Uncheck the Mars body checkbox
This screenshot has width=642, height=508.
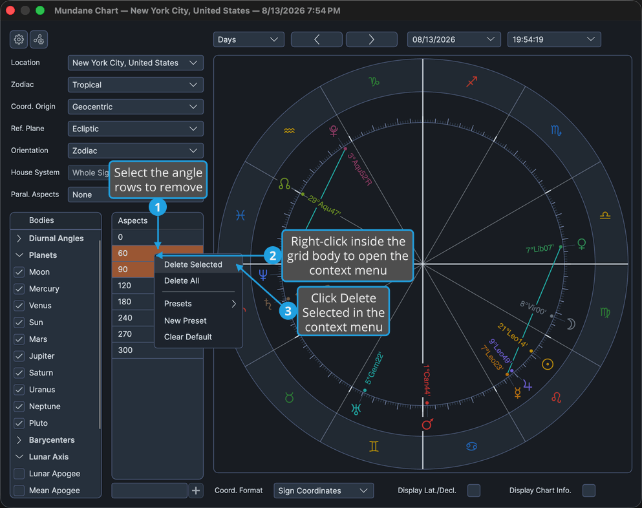point(19,339)
